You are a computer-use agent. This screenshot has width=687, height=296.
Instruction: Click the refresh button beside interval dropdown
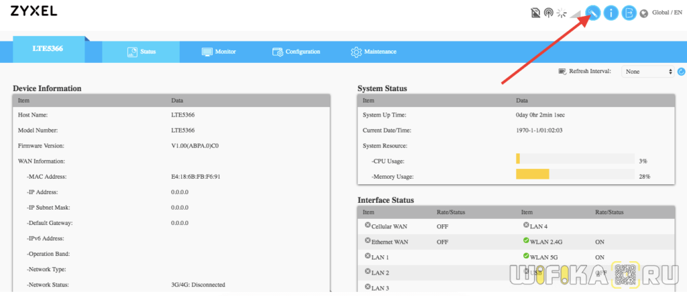(681, 72)
